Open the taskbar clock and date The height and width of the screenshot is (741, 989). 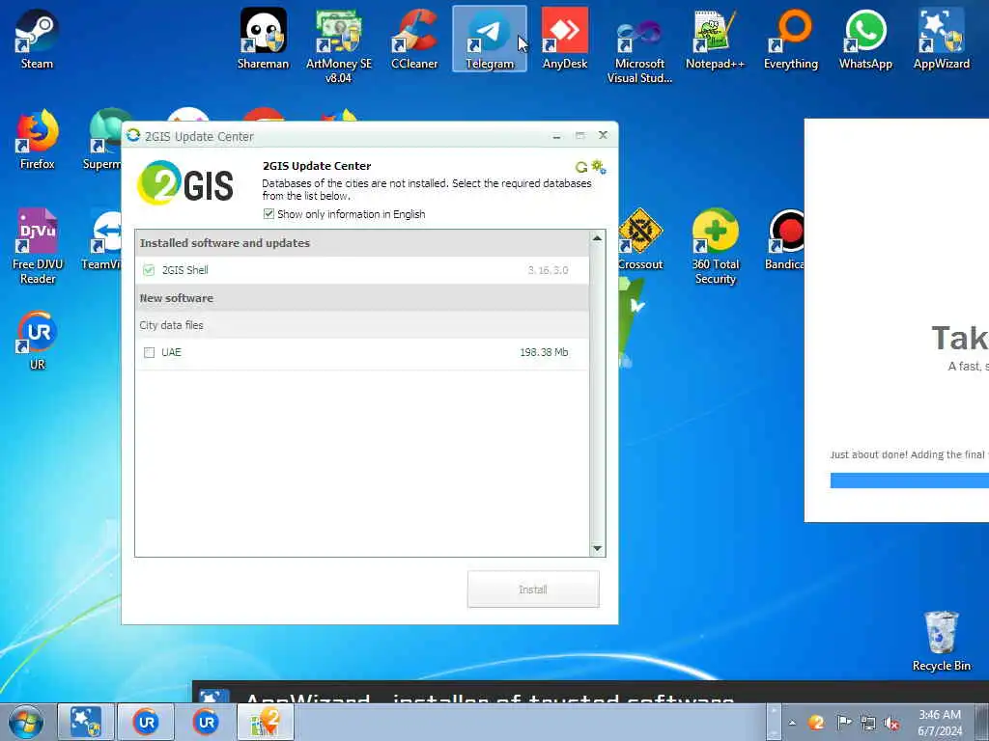940,723
